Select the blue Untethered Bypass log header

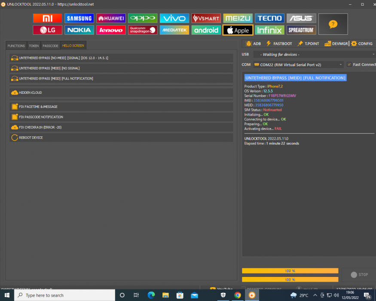coord(295,78)
